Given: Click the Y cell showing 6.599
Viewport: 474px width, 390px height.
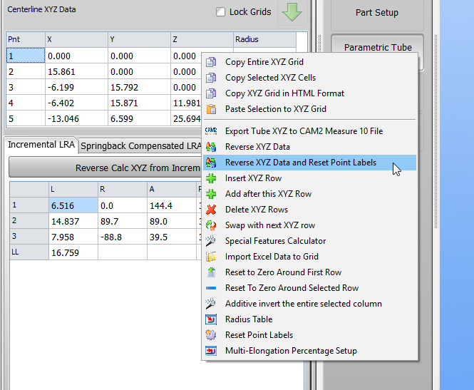Looking at the screenshot, I should point(140,119).
